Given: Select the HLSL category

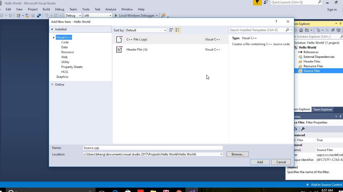Looking at the screenshot, I should click(65, 72).
